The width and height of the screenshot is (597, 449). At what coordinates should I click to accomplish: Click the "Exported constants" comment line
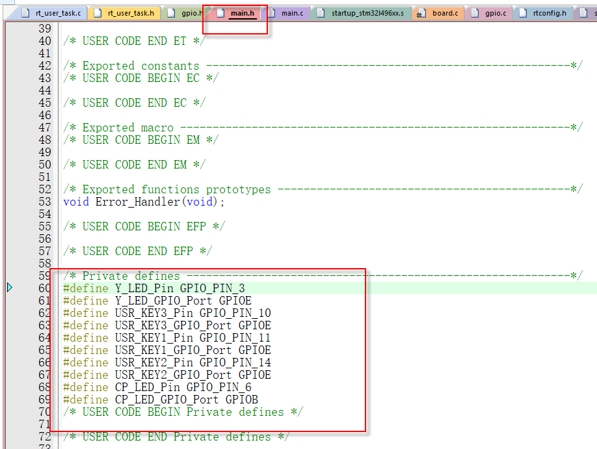tap(140, 66)
